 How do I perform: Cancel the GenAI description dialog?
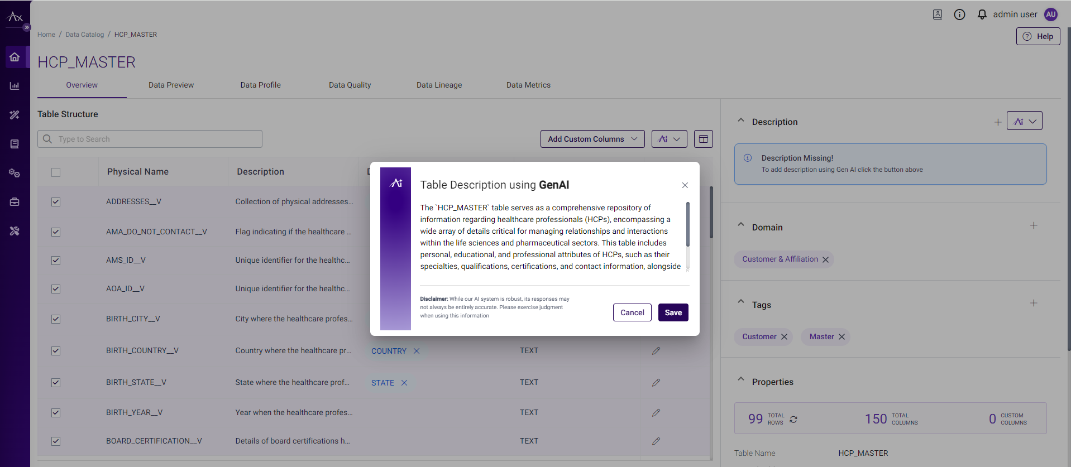632,312
